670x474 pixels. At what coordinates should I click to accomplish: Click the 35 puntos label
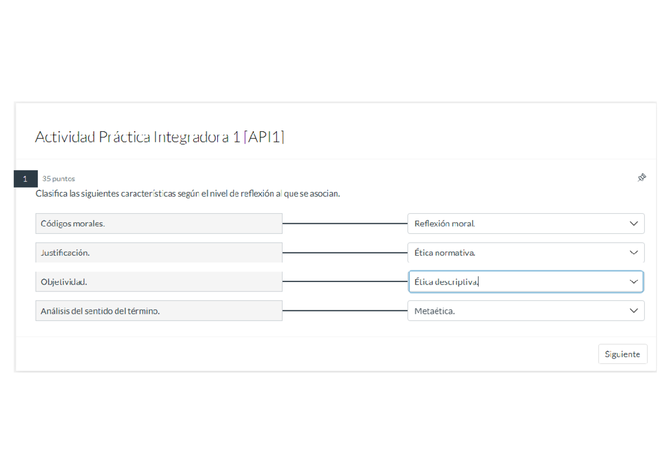pos(59,179)
